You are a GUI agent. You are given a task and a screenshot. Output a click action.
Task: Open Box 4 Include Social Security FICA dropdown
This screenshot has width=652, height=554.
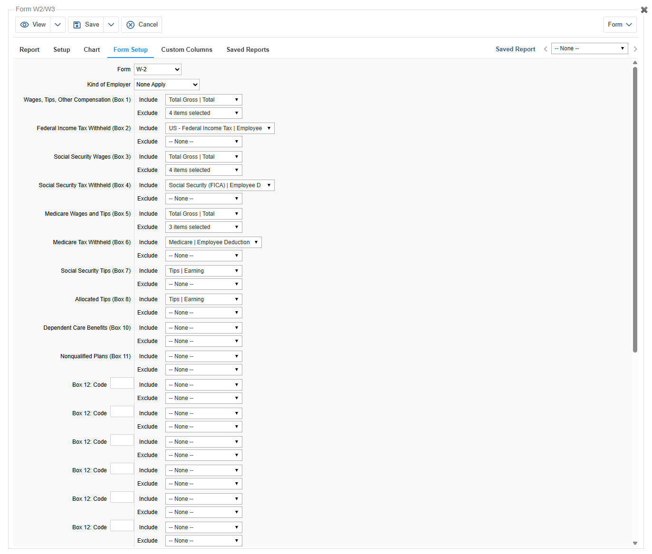coord(220,185)
